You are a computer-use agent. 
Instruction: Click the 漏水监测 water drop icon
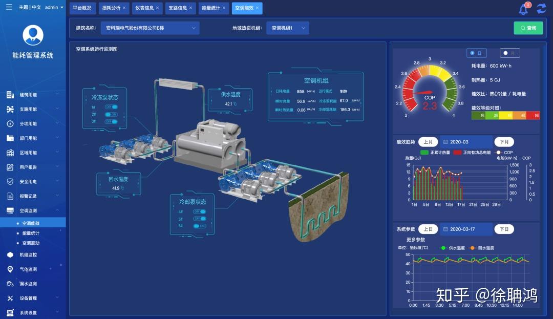[10, 283]
